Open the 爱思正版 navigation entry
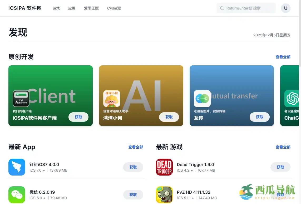 pos(91,8)
